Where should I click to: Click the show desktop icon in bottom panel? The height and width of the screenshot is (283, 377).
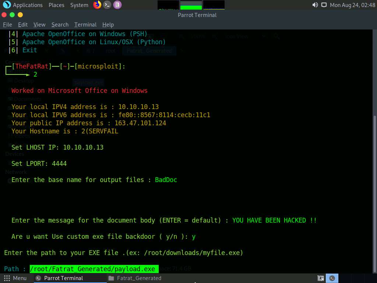coord(321,278)
